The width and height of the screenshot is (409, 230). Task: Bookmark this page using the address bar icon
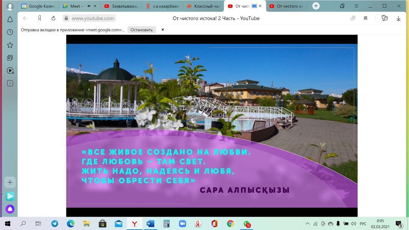pos(366,18)
